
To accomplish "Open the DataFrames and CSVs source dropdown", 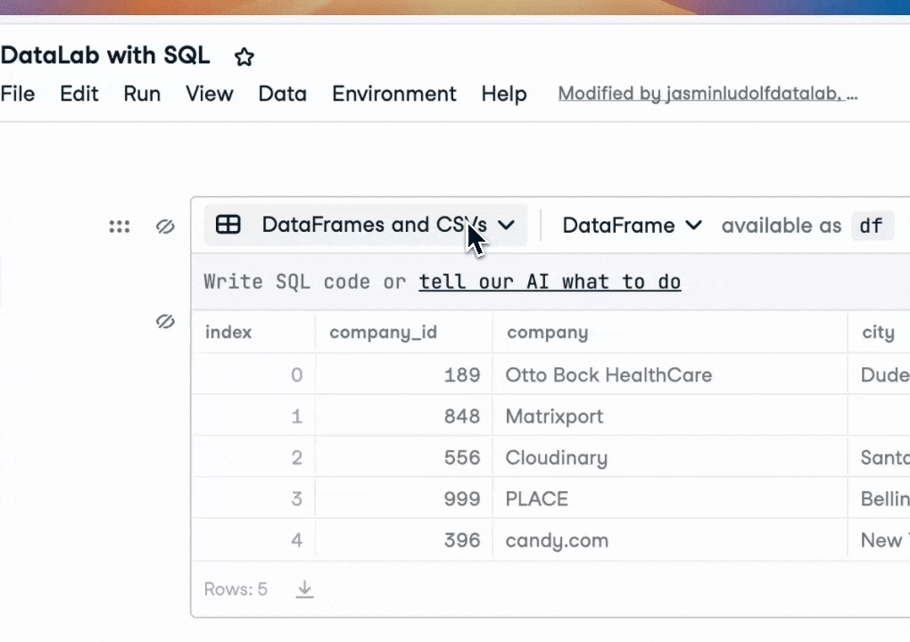I will click(x=366, y=225).
